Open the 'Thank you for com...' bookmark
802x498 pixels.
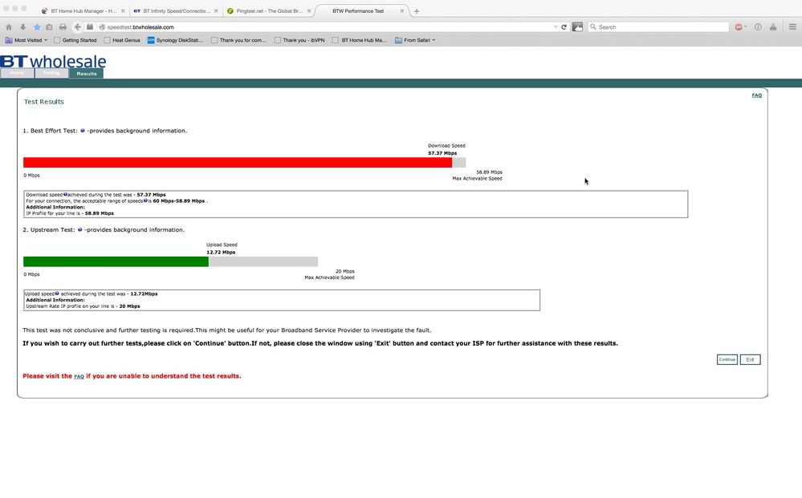(239, 40)
